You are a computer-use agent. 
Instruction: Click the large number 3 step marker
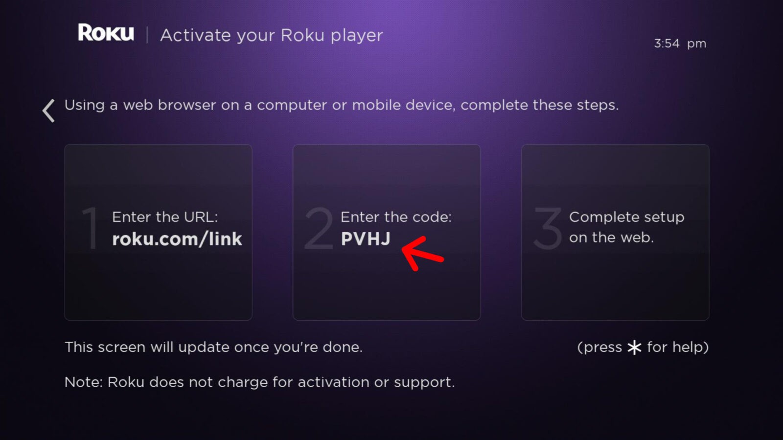[548, 228]
